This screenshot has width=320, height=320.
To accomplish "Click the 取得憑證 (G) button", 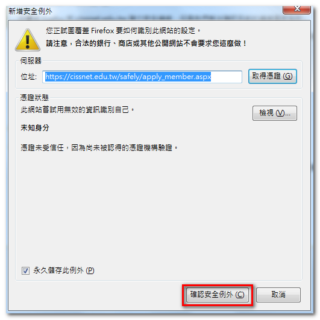I will pyautogui.click(x=272, y=76).
